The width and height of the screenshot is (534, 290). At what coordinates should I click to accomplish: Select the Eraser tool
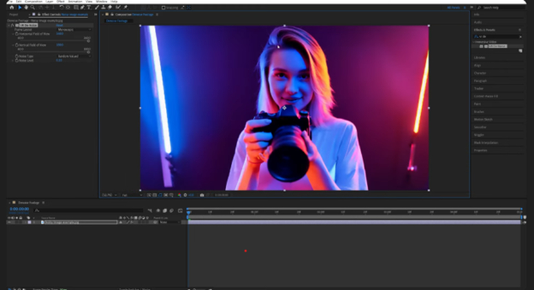point(110,7)
